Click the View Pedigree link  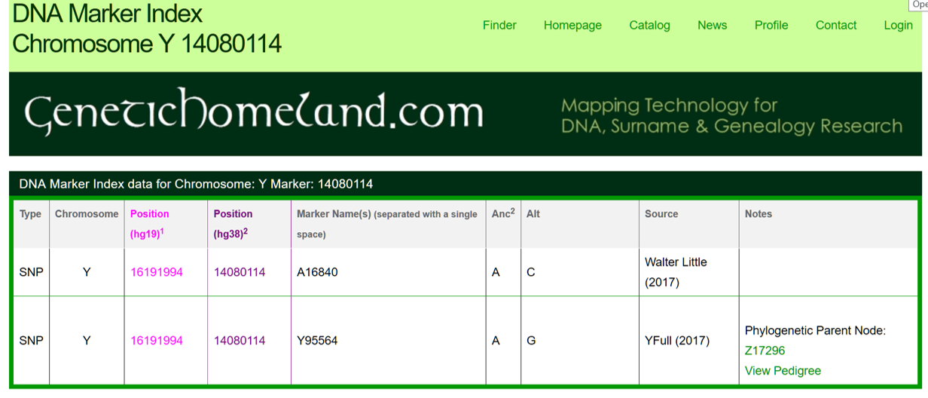coord(783,371)
